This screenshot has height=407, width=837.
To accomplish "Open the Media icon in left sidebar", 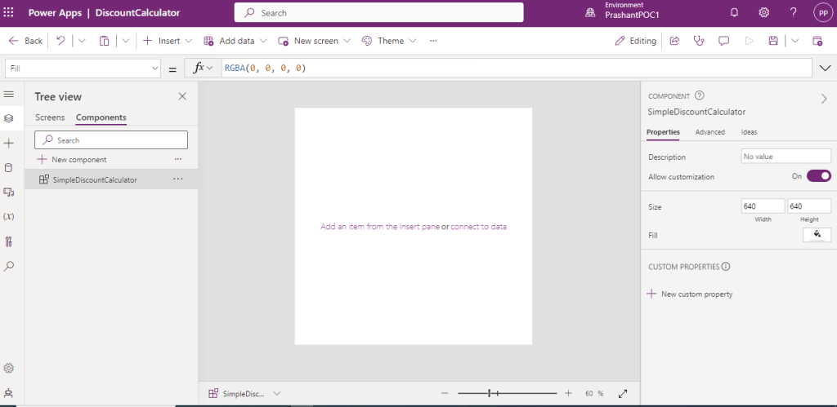I will pos(9,192).
